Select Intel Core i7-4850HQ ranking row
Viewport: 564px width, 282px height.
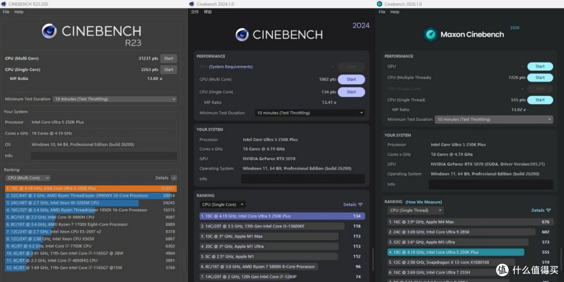91,261
